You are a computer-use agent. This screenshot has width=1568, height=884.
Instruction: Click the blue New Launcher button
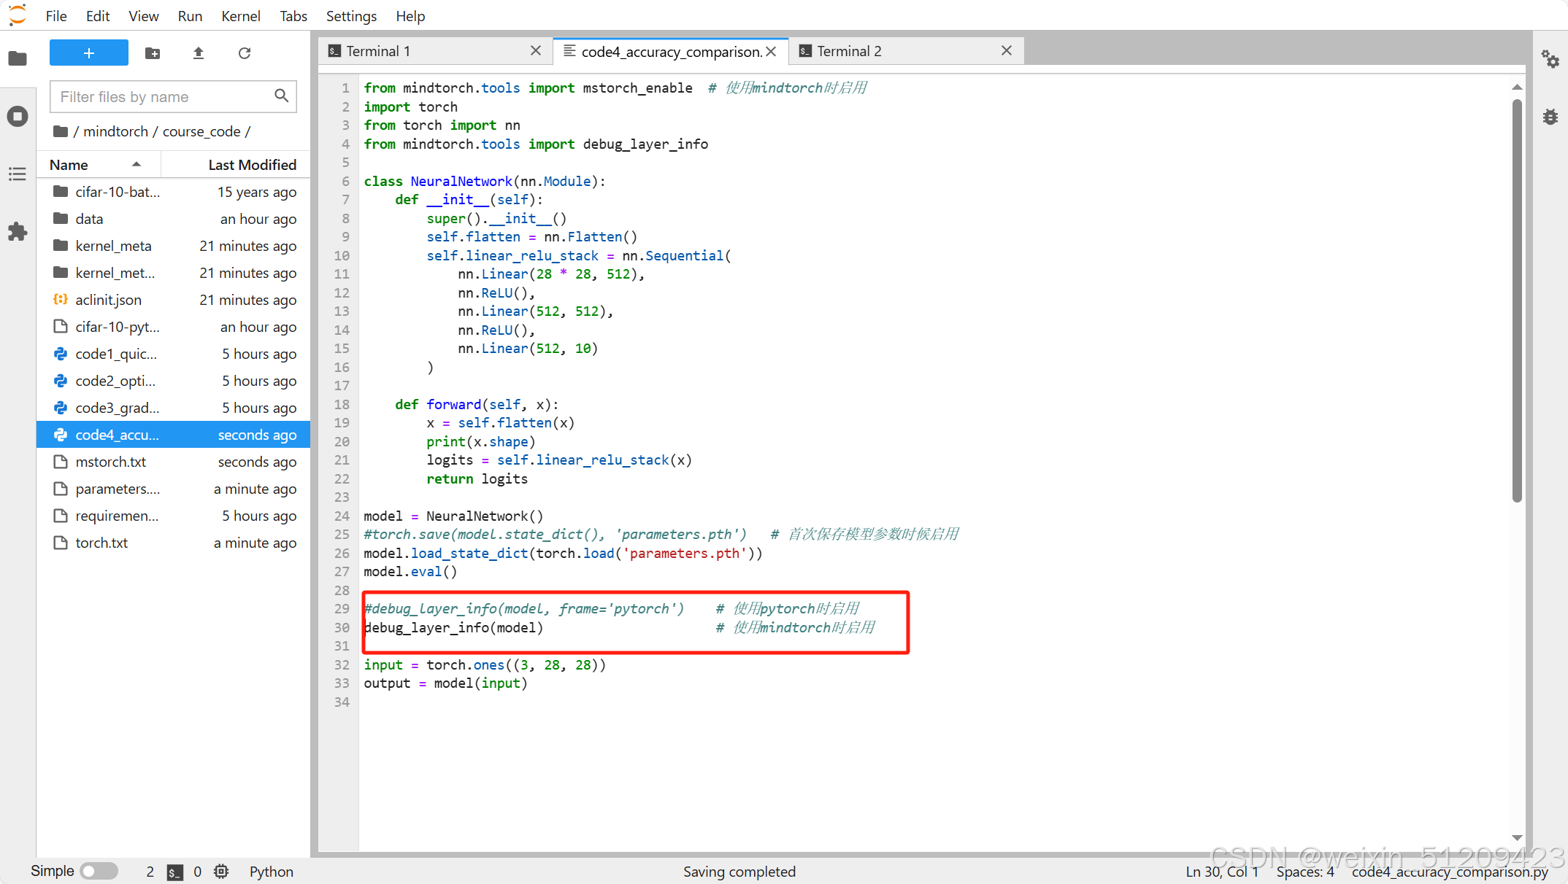click(x=89, y=53)
